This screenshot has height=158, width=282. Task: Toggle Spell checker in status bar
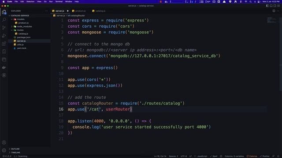click(214, 156)
